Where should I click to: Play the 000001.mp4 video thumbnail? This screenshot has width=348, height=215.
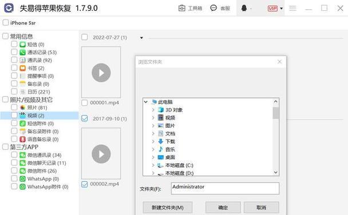pos(101,73)
